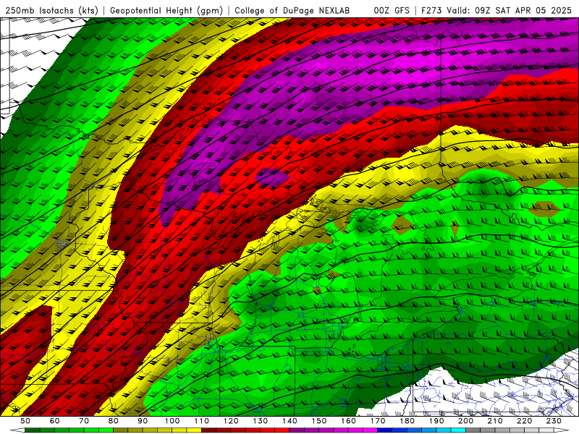
Task: Select the 170 label on the legend
Action: pyautogui.click(x=378, y=421)
